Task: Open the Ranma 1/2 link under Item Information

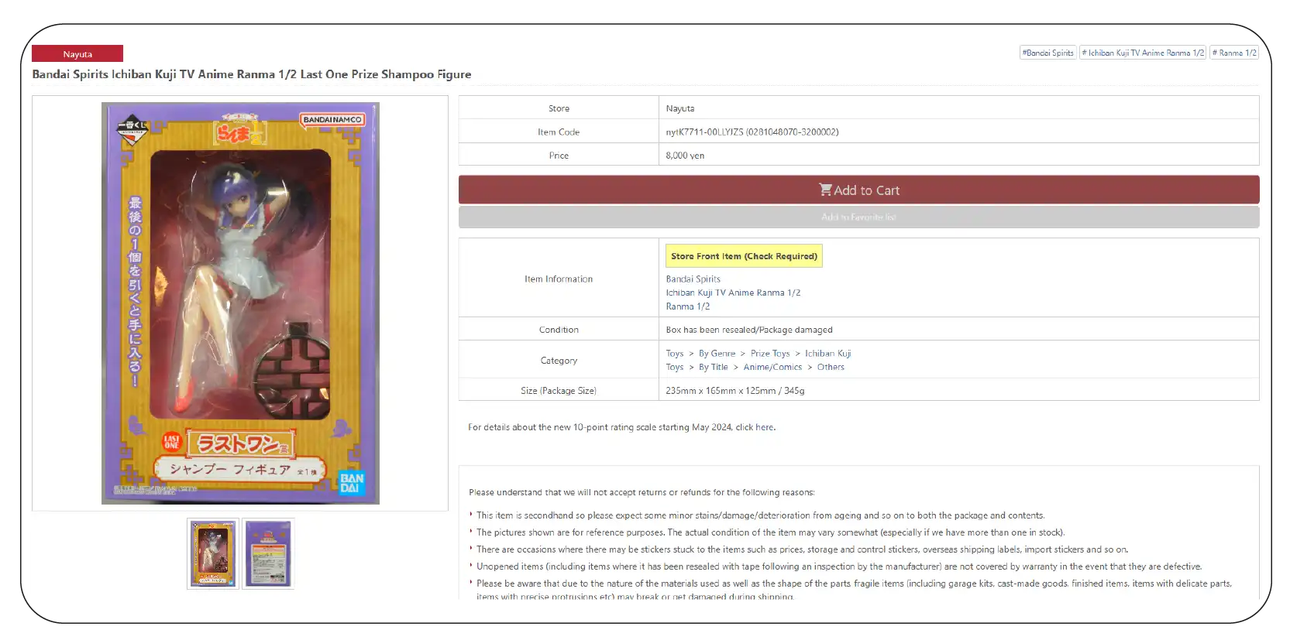Action: [x=687, y=307]
